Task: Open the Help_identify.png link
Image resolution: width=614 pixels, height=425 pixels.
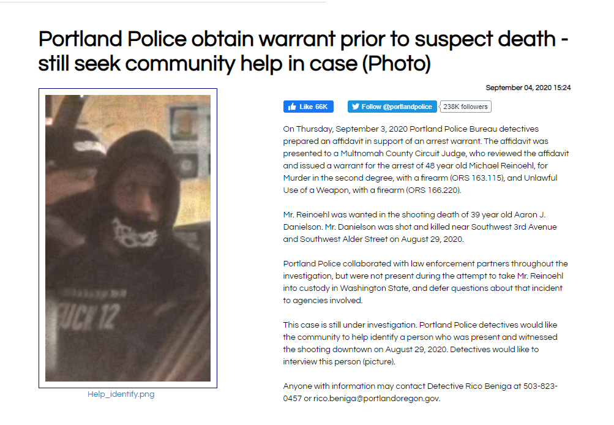Action: click(x=121, y=394)
